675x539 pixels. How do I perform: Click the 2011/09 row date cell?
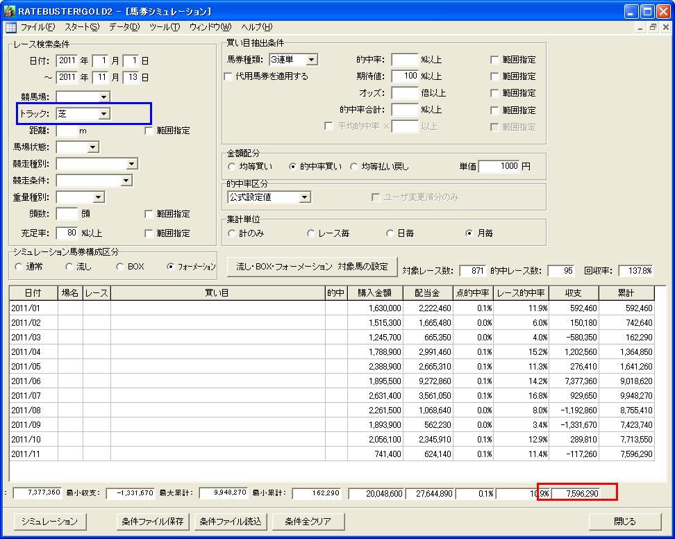pos(33,425)
